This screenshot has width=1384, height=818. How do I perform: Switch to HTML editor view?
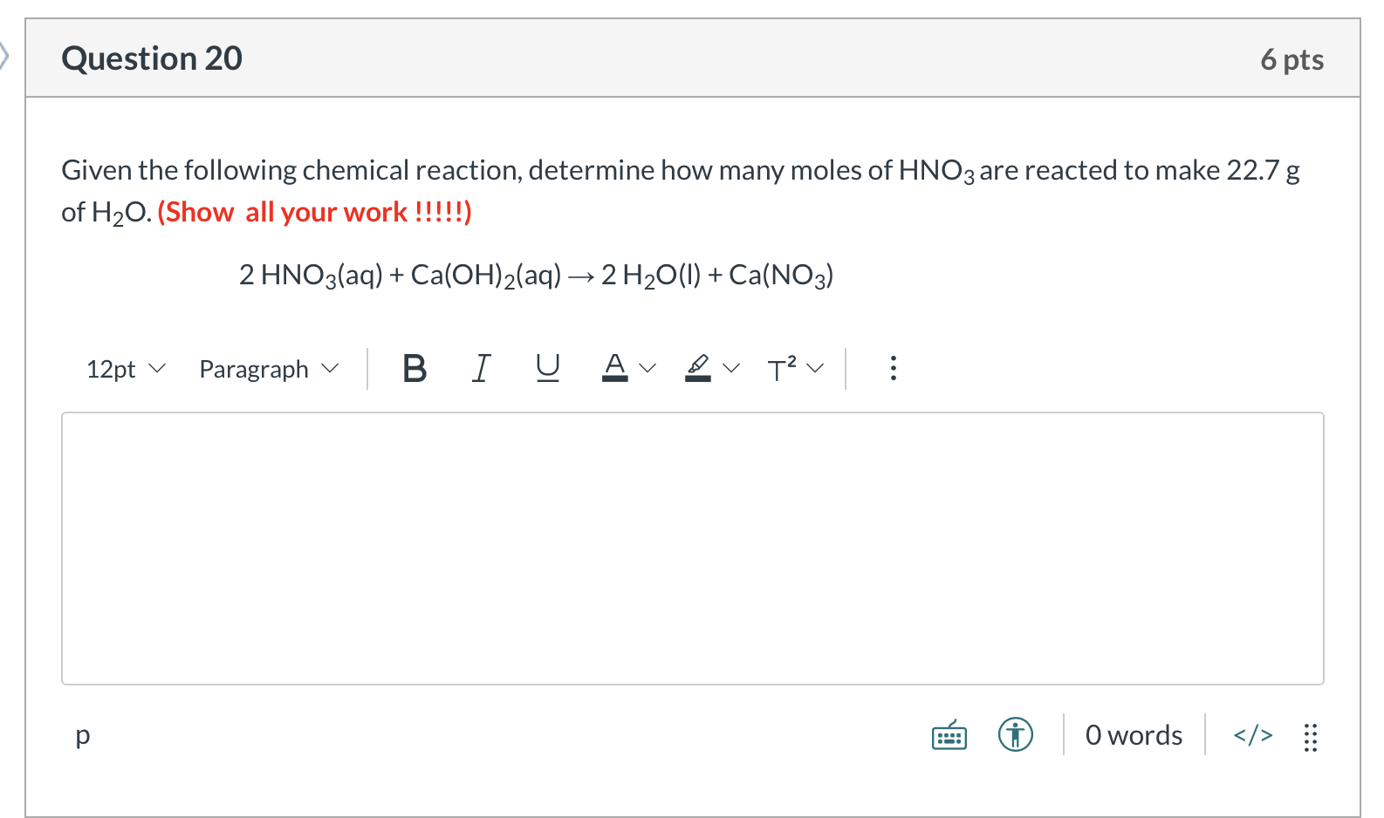point(1252,735)
